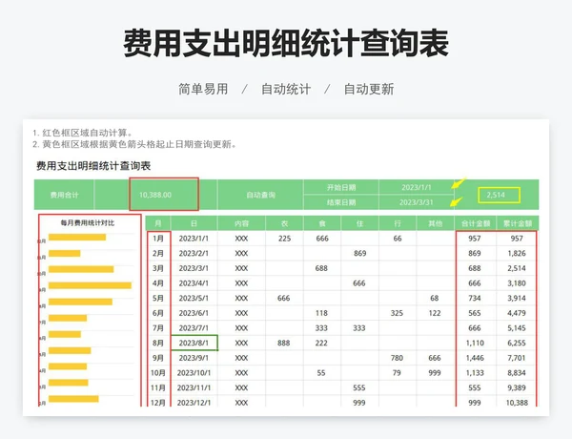Select the 月 column header
Image resolution: width=572 pixels, height=439 pixels.
pos(158,223)
